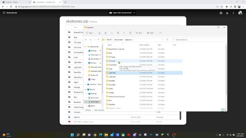Viewport: 246px width, 138px height.
Task: Refresh the skyboxes folder view
Action: [x=167, y=40]
